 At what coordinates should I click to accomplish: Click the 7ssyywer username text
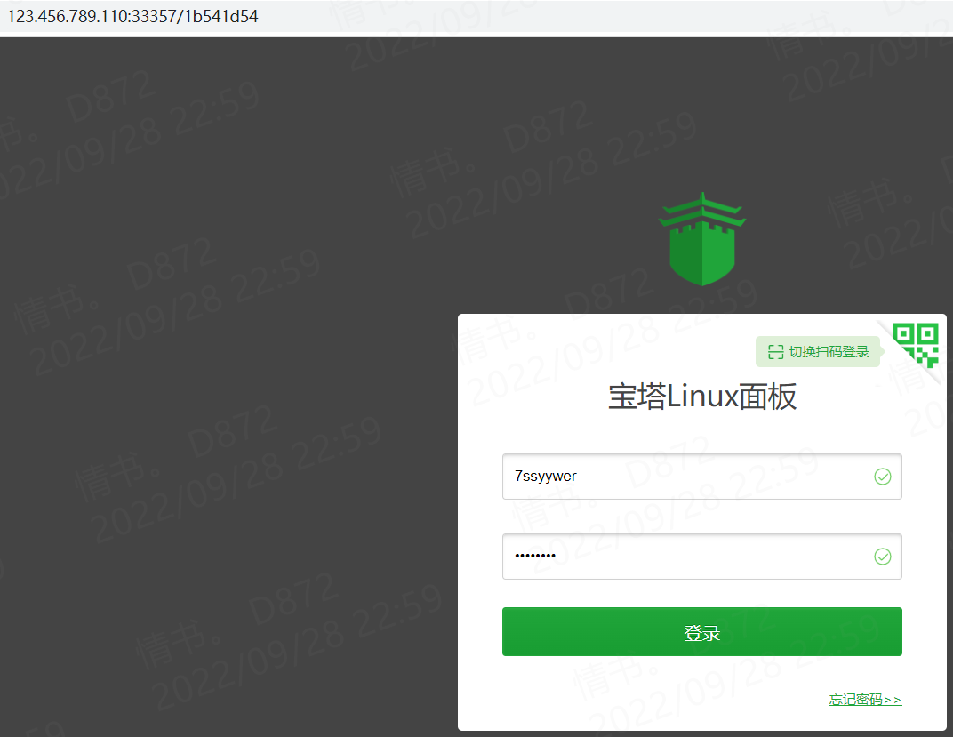click(x=545, y=477)
